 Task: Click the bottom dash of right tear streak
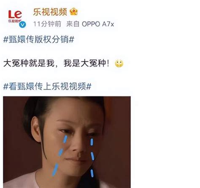(x=92, y=173)
